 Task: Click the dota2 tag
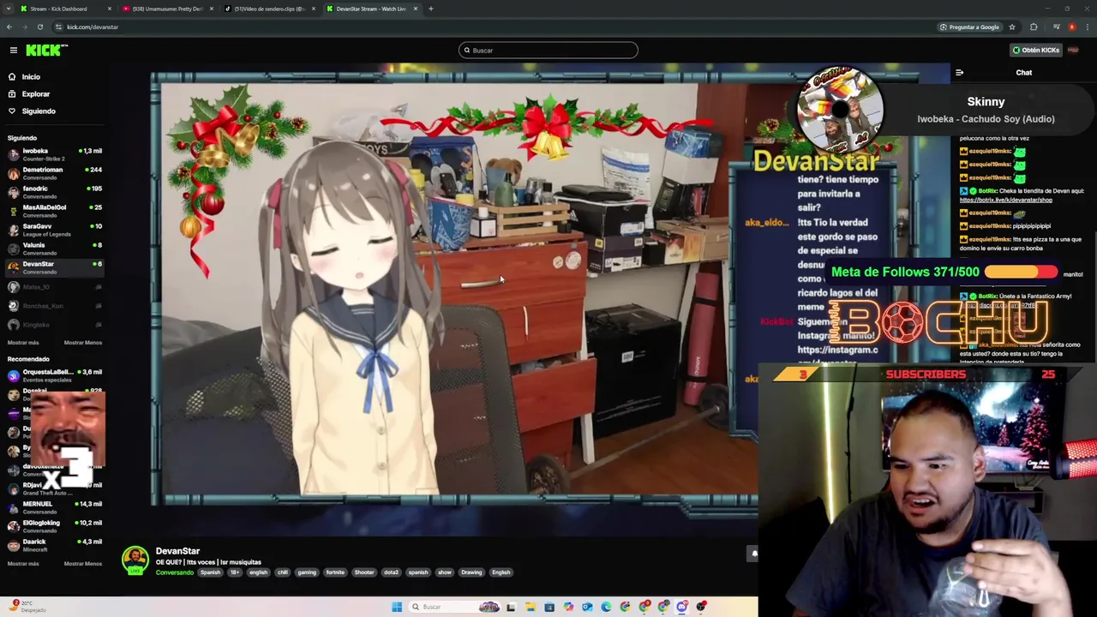(391, 572)
